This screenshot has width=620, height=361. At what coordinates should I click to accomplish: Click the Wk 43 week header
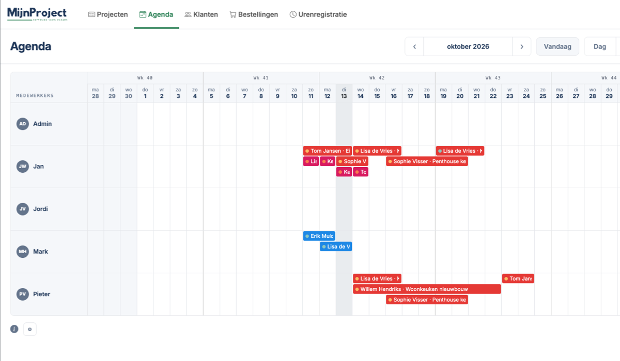(493, 78)
